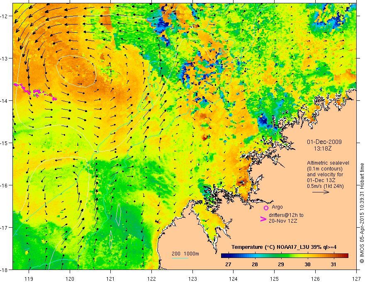
Task: Click the colorbar tick label 31
Action: tap(333, 264)
